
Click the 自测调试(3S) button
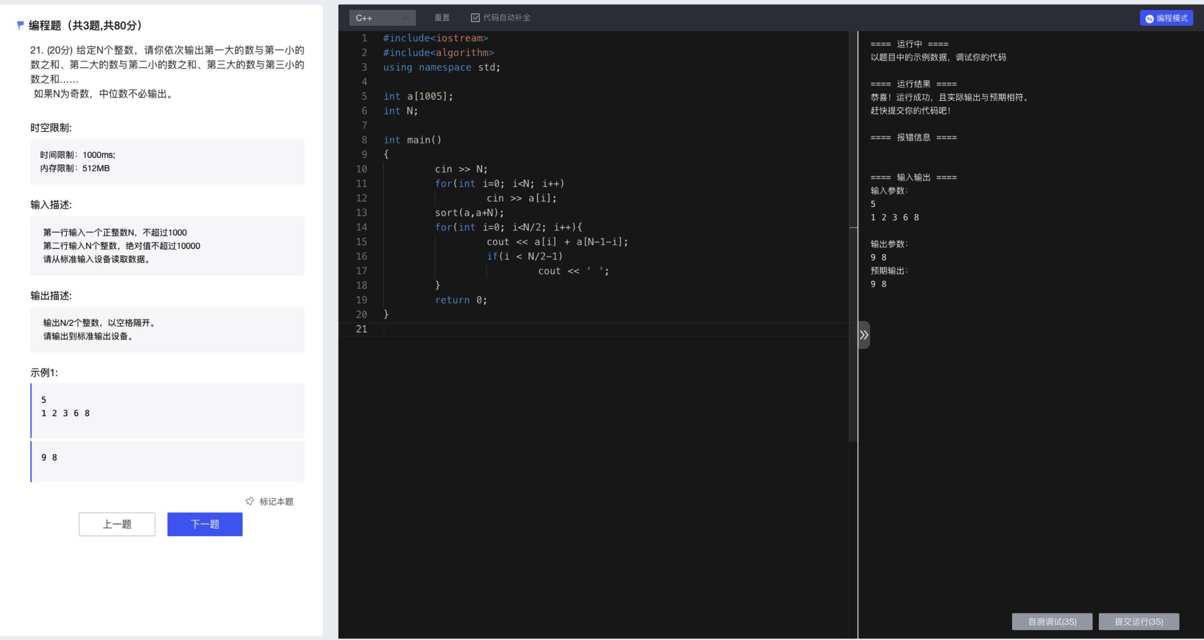[x=1052, y=621]
